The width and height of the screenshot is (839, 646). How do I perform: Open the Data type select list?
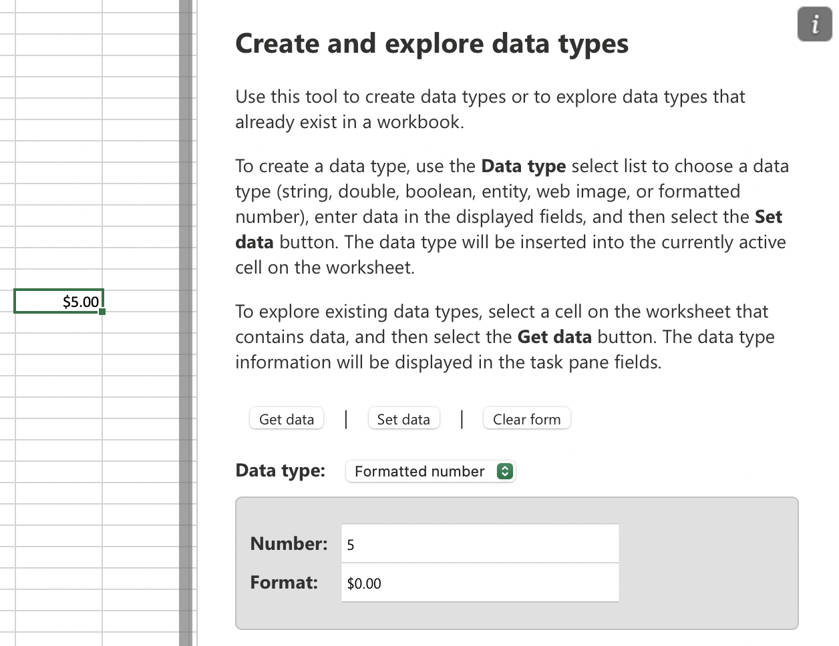pos(430,471)
